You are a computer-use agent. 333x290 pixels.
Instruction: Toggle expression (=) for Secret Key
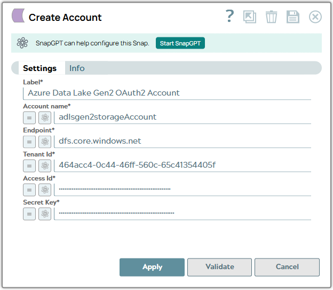(29, 214)
